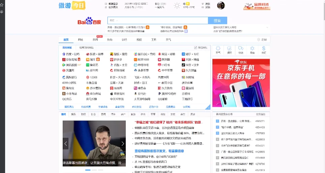Image resolution: width=325 pixels, height=173 pixels.
Task: Open the 百度·贴吧 site shortcut
Action: [71, 54]
